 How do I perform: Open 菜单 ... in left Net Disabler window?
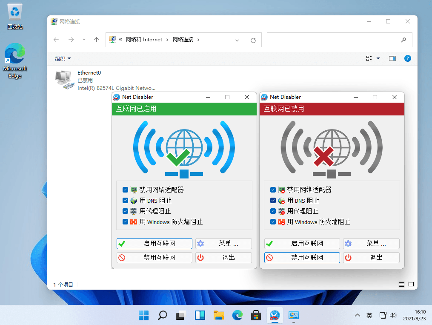click(223, 243)
